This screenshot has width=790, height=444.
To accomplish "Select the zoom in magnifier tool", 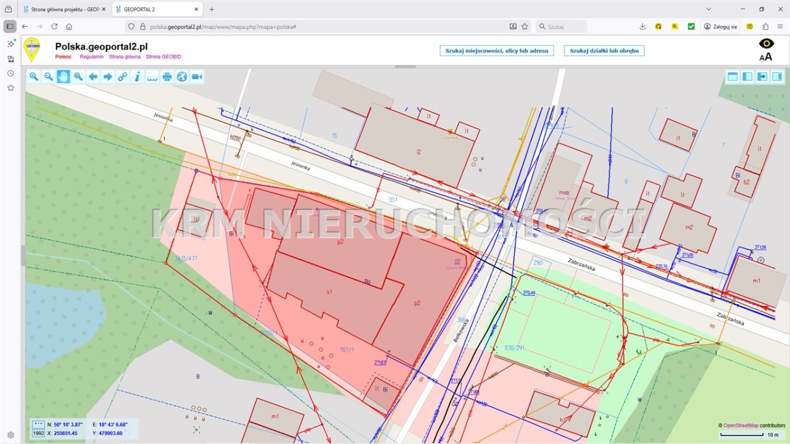I will pos(34,76).
